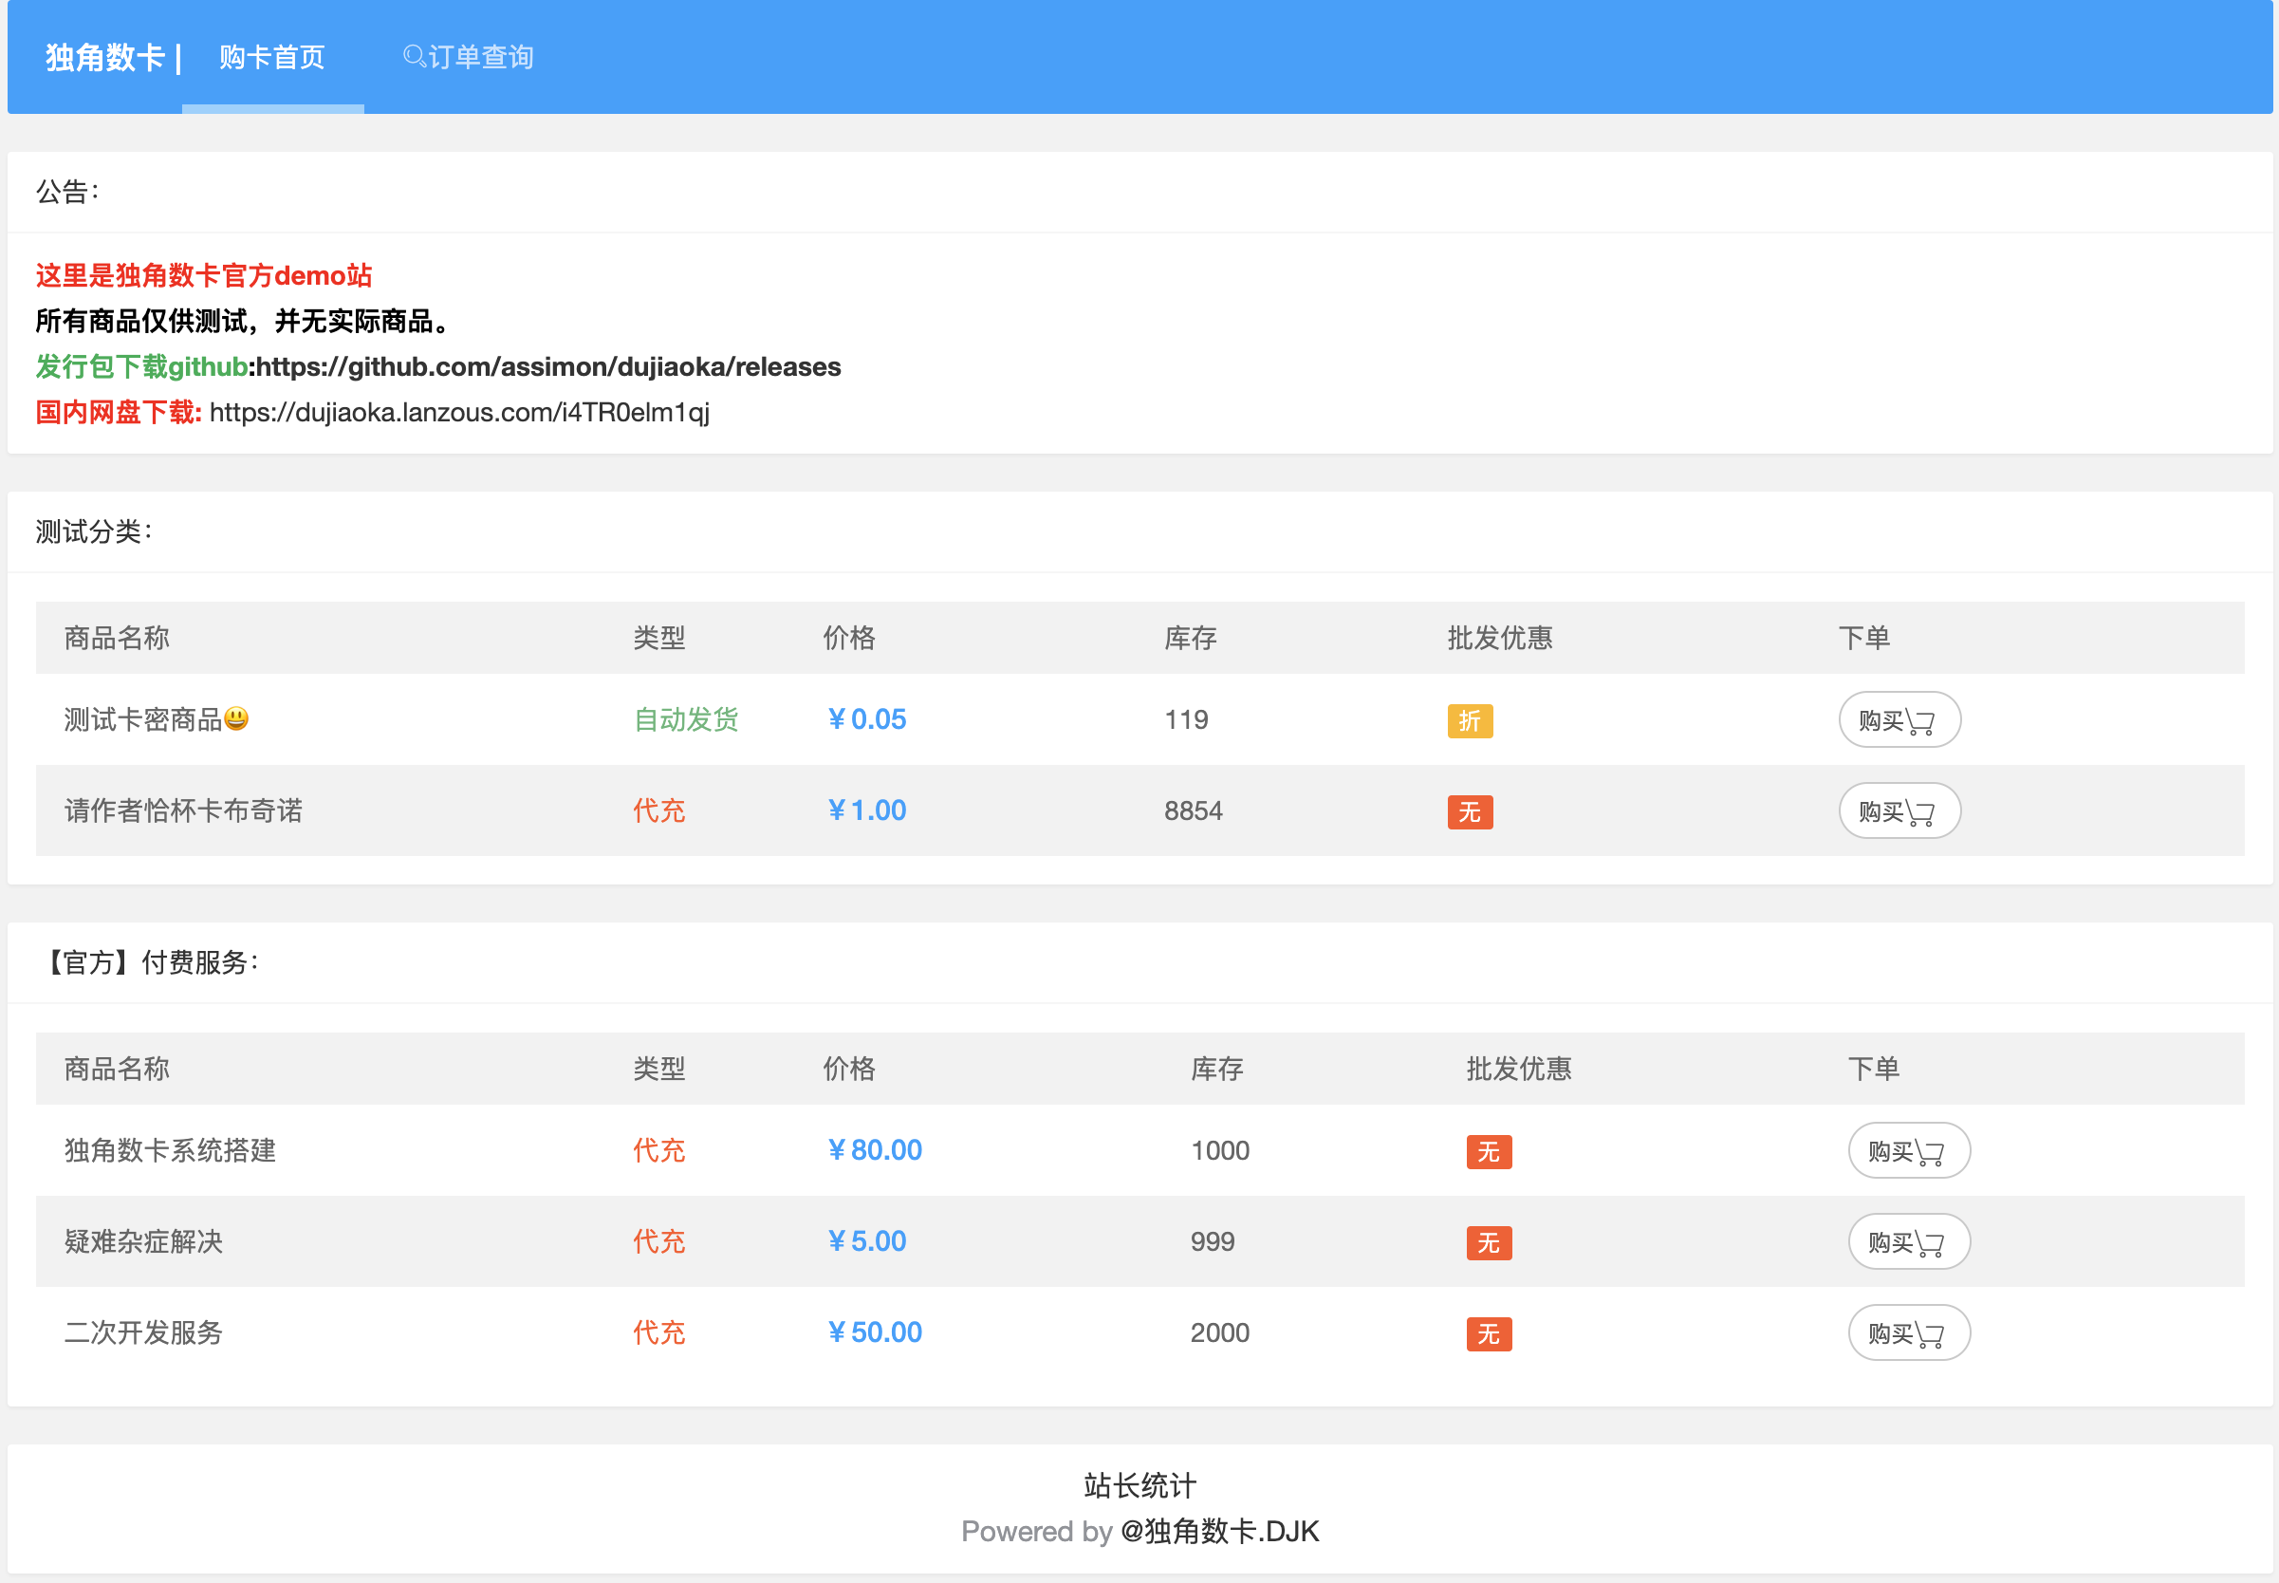Click the red 国内网盘下载 label

tap(119, 413)
